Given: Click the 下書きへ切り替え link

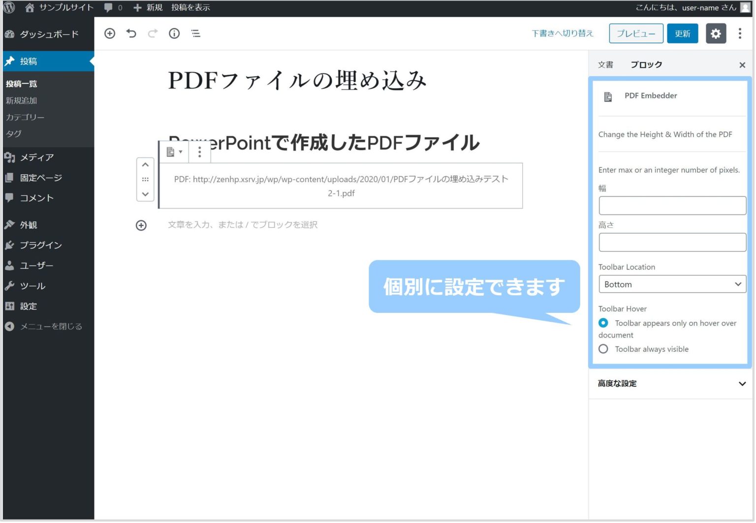Looking at the screenshot, I should pos(563,33).
